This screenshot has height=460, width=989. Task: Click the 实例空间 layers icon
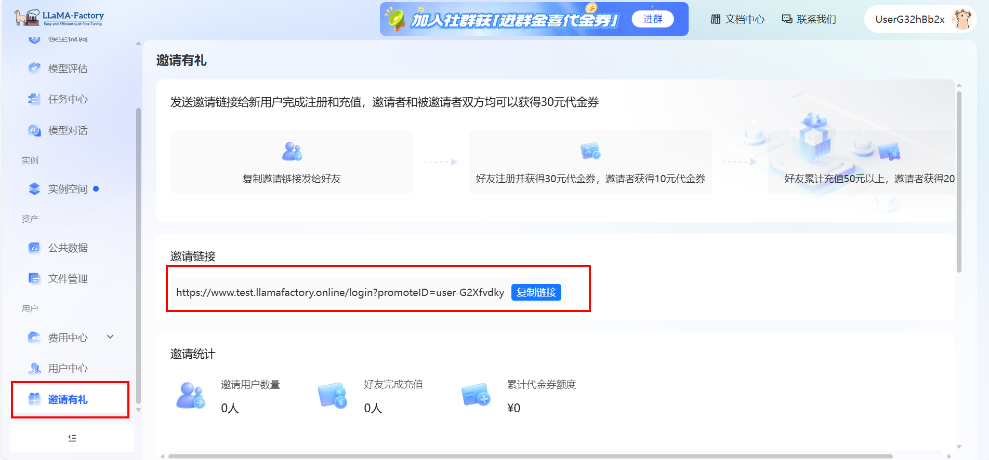point(34,189)
